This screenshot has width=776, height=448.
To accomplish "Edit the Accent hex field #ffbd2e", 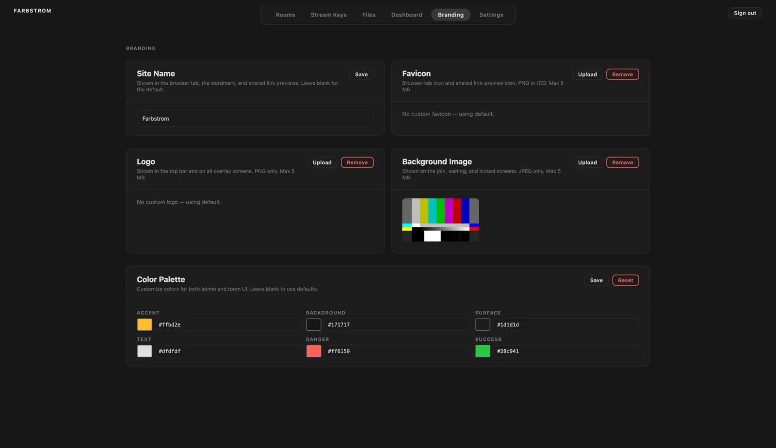I will tap(228, 324).
